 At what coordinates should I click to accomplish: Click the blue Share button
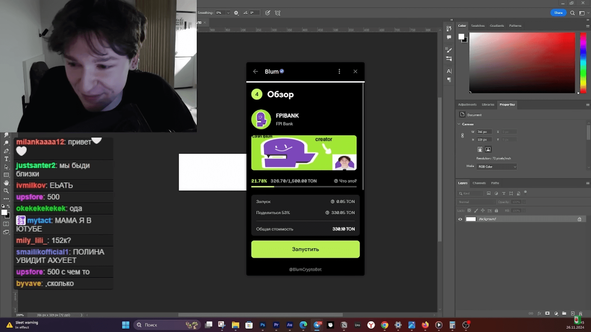(x=558, y=13)
